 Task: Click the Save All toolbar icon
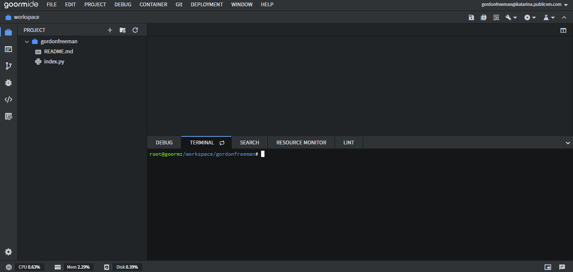484,18
